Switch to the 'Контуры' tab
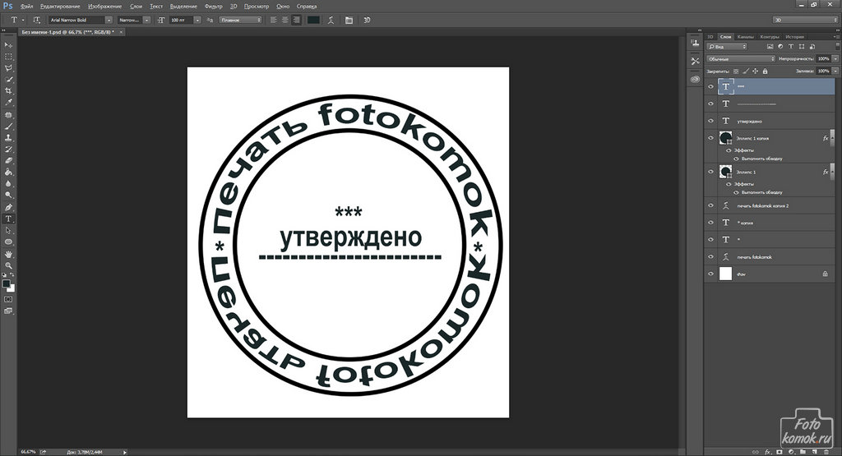 click(770, 36)
